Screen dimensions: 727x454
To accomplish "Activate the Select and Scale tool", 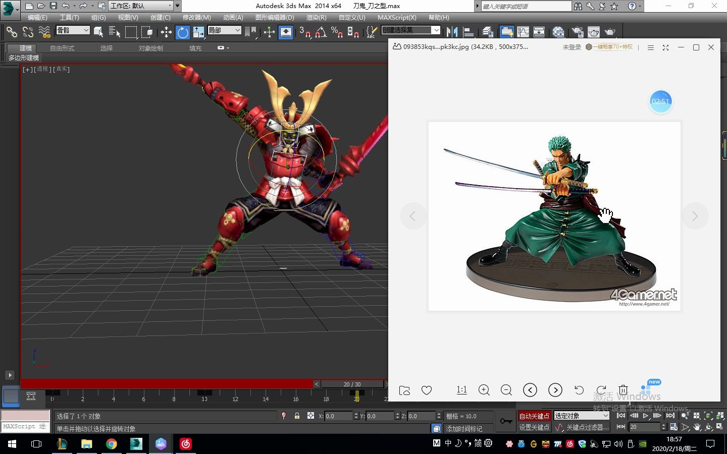I will [198, 32].
